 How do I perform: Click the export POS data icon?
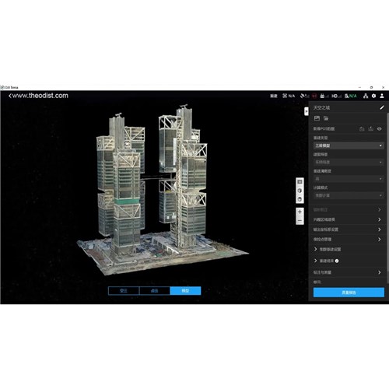(x=371, y=128)
